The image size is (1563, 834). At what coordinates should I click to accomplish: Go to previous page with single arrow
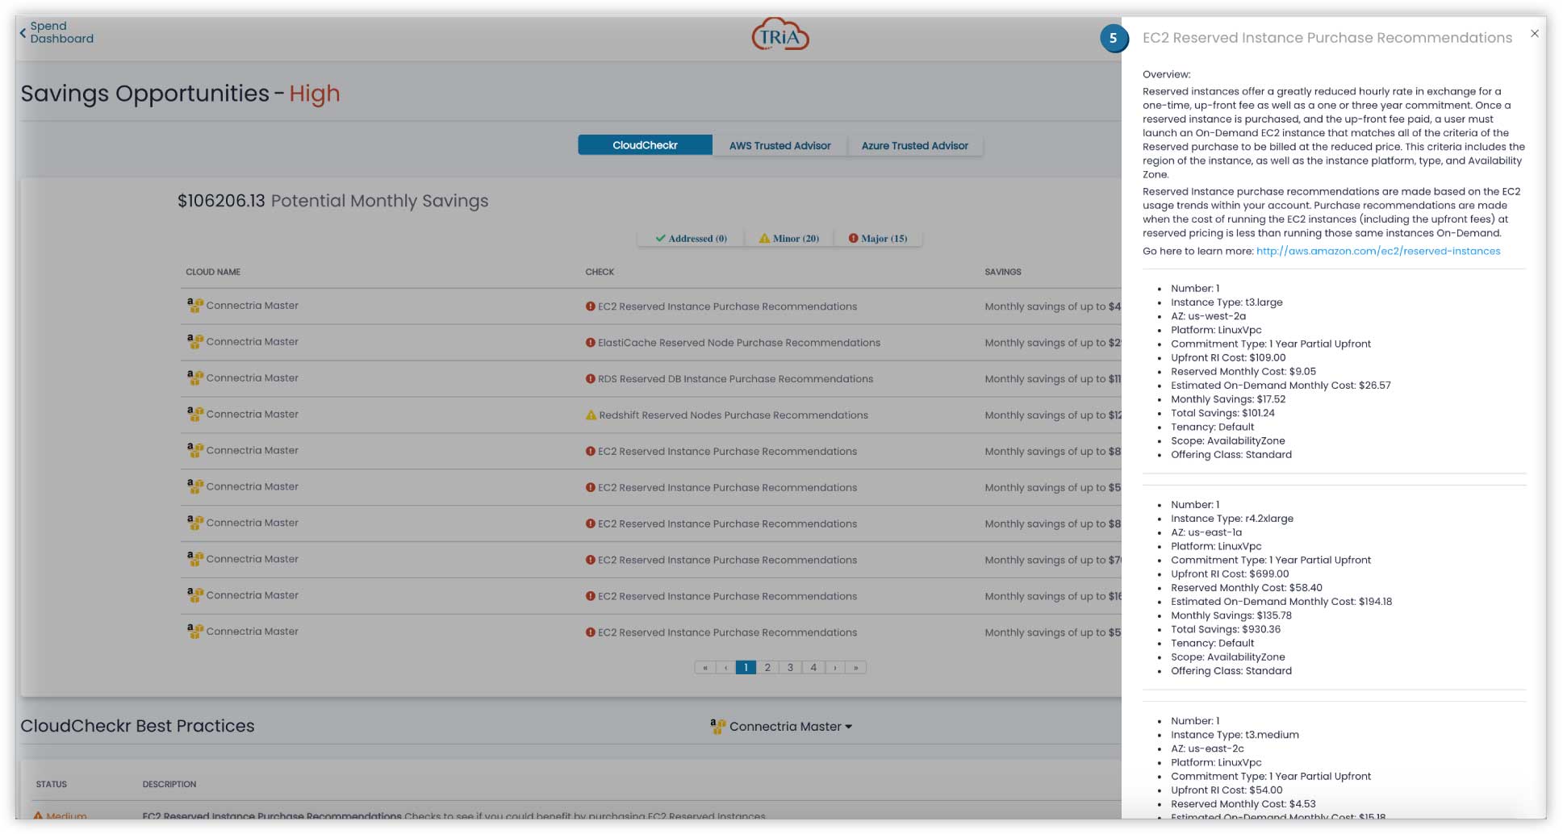(725, 668)
